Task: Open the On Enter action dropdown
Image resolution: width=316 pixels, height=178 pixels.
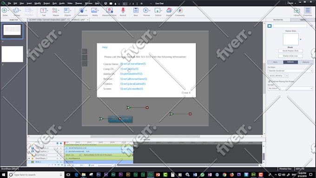Action: coord(290,71)
